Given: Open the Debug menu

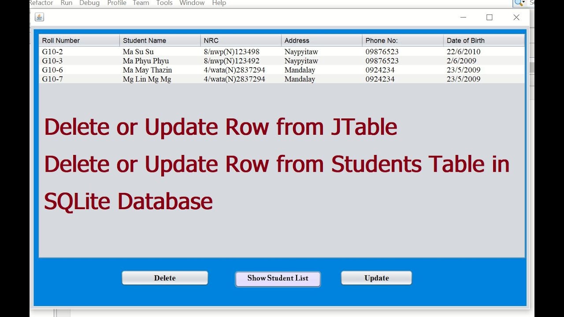Looking at the screenshot, I should pos(89,3).
